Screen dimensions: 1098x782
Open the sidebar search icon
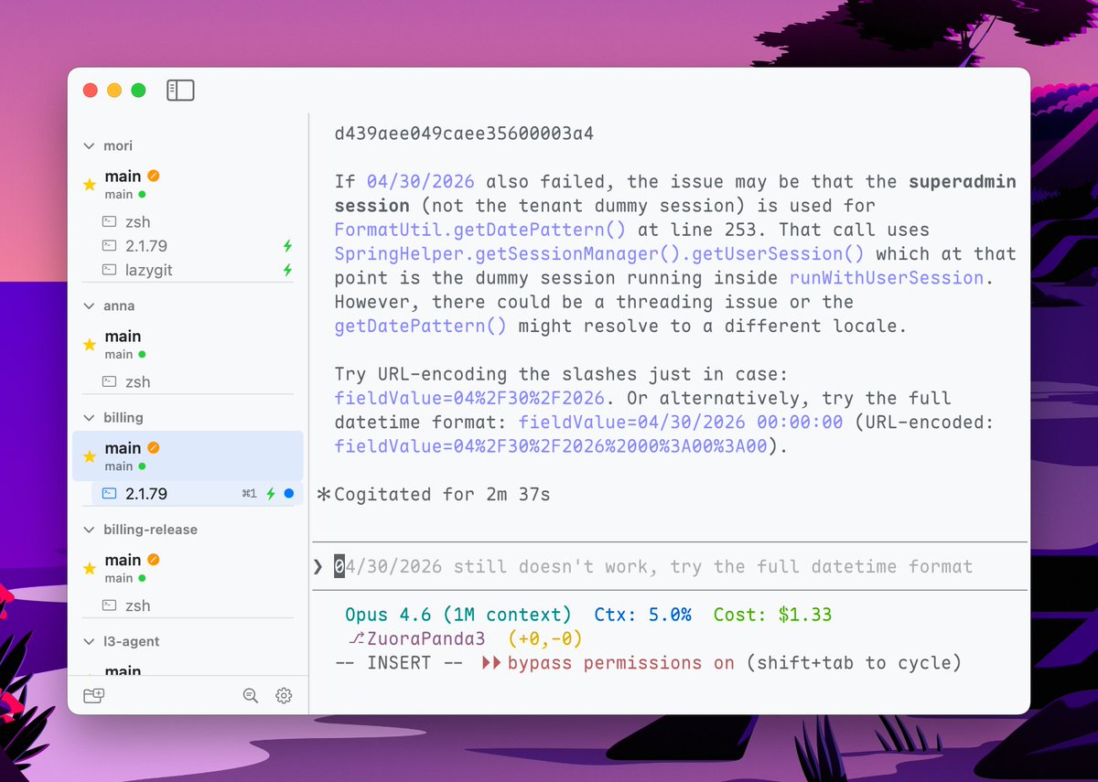[251, 696]
